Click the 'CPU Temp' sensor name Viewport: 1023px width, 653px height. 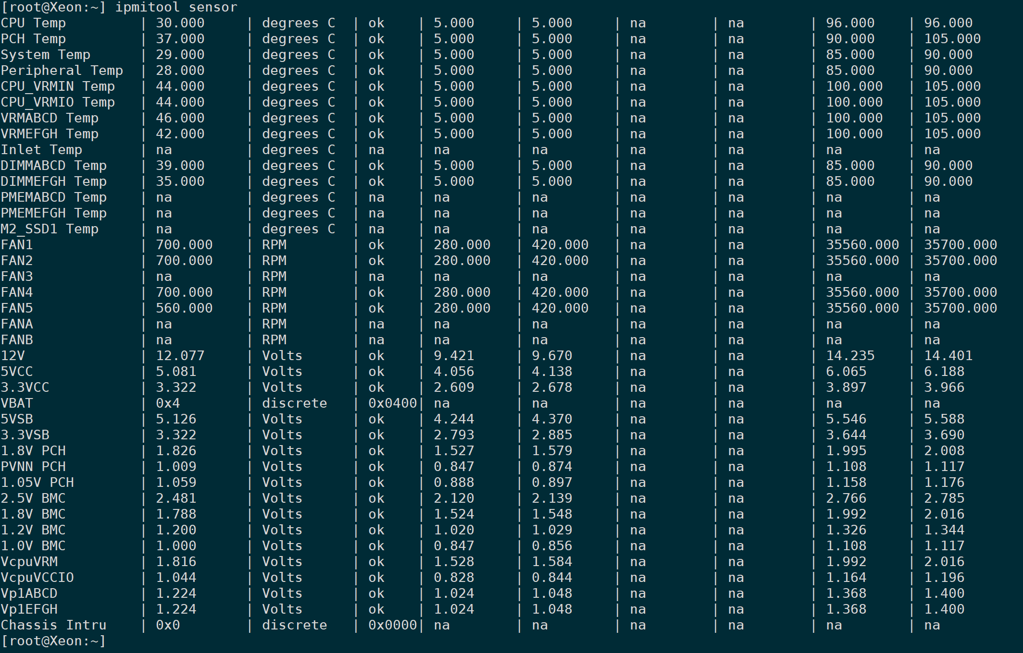pos(33,23)
